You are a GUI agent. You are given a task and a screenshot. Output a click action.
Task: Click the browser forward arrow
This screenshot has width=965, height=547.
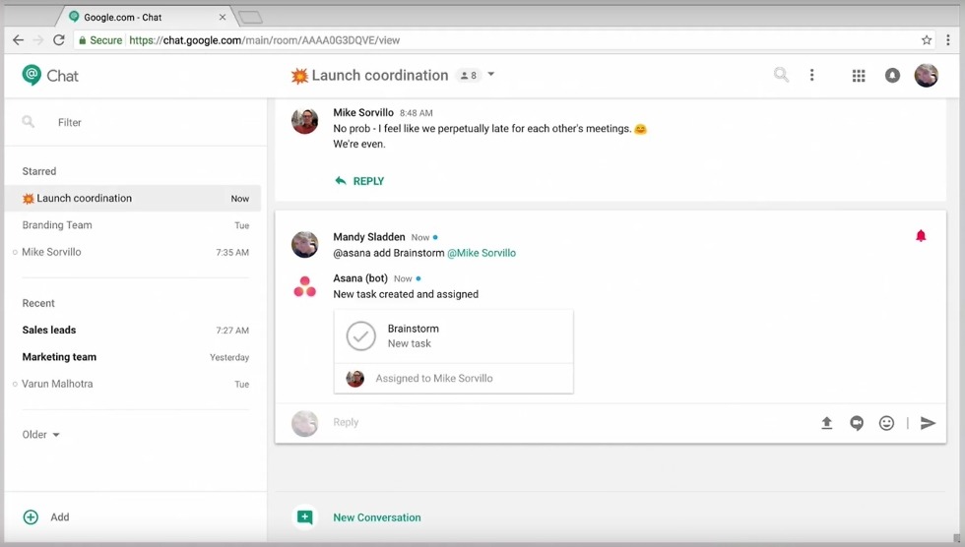pos(38,40)
